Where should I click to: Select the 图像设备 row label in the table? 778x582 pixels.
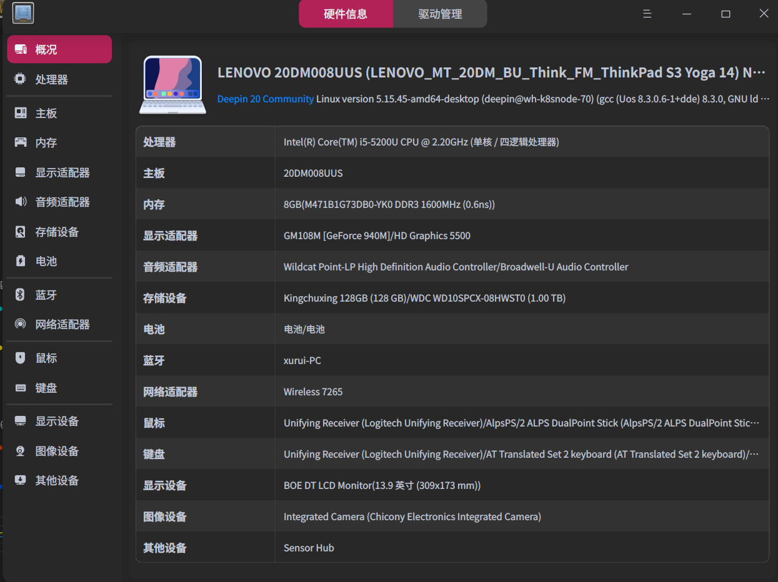pyautogui.click(x=165, y=516)
